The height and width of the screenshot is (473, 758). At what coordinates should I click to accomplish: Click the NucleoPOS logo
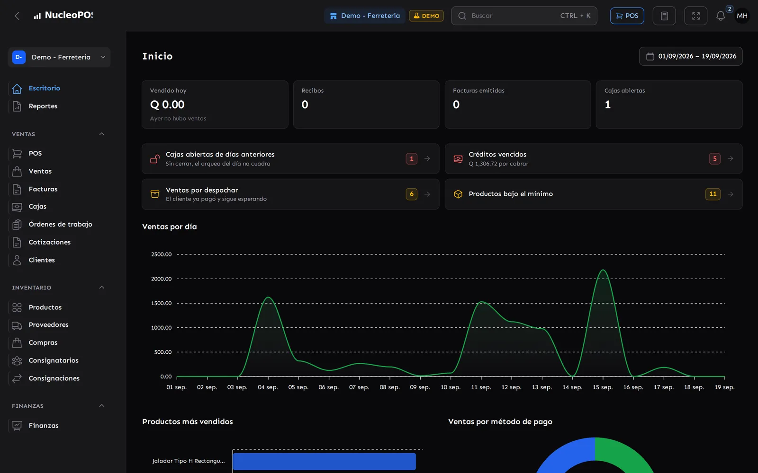[63, 15]
